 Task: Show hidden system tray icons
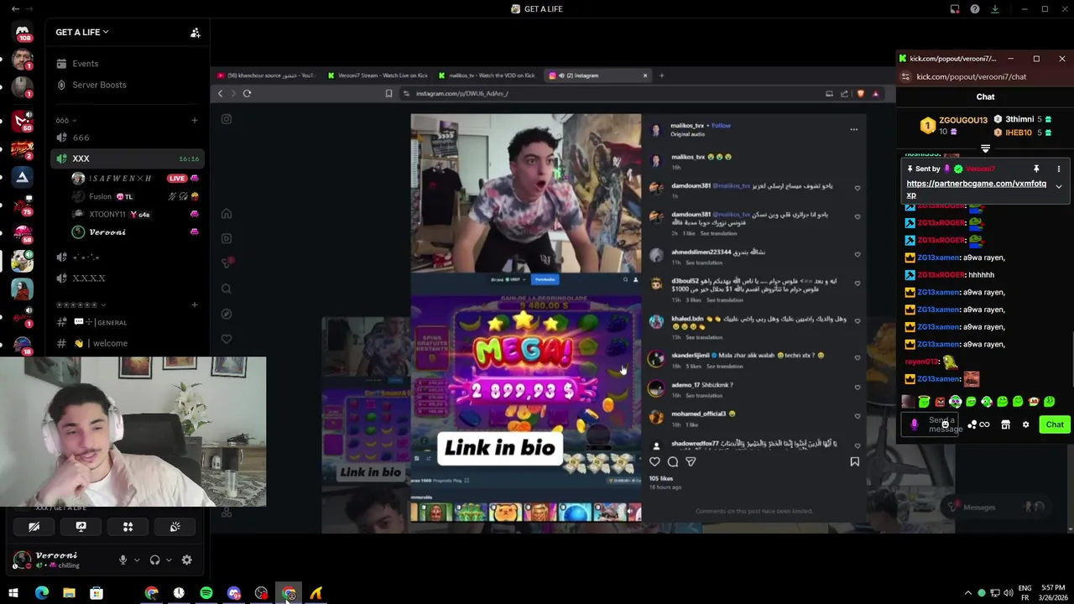(x=967, y=593)
